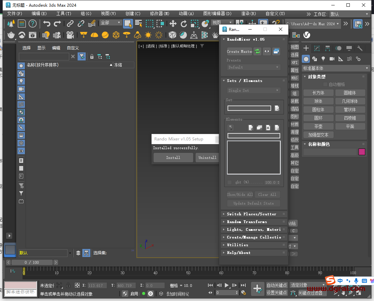Image resolution: width=374 pixels, height=301 pixels.
Task: Click the teapot render icon
Action: [x=11, y=35]
